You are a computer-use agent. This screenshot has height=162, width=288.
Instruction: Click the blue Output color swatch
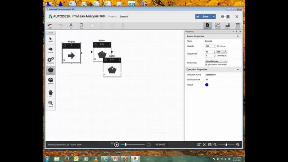(207, 85)
